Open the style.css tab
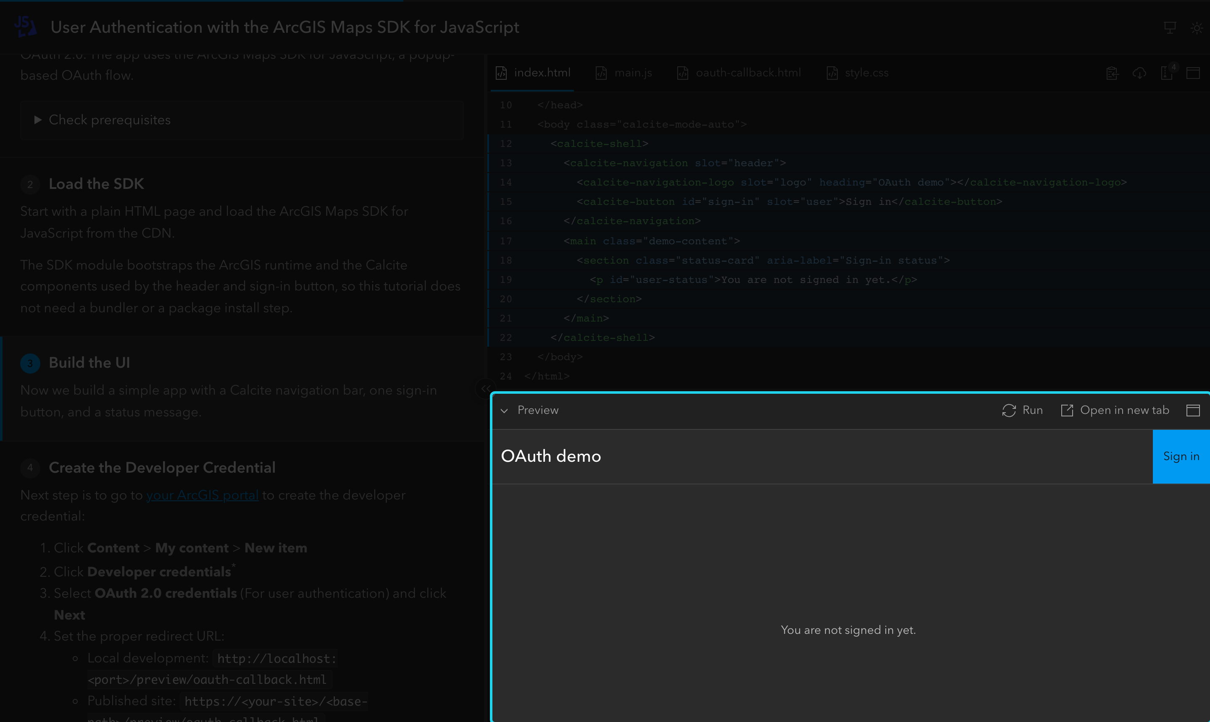This screenshot has height=722, width=1210. [858, 73]
